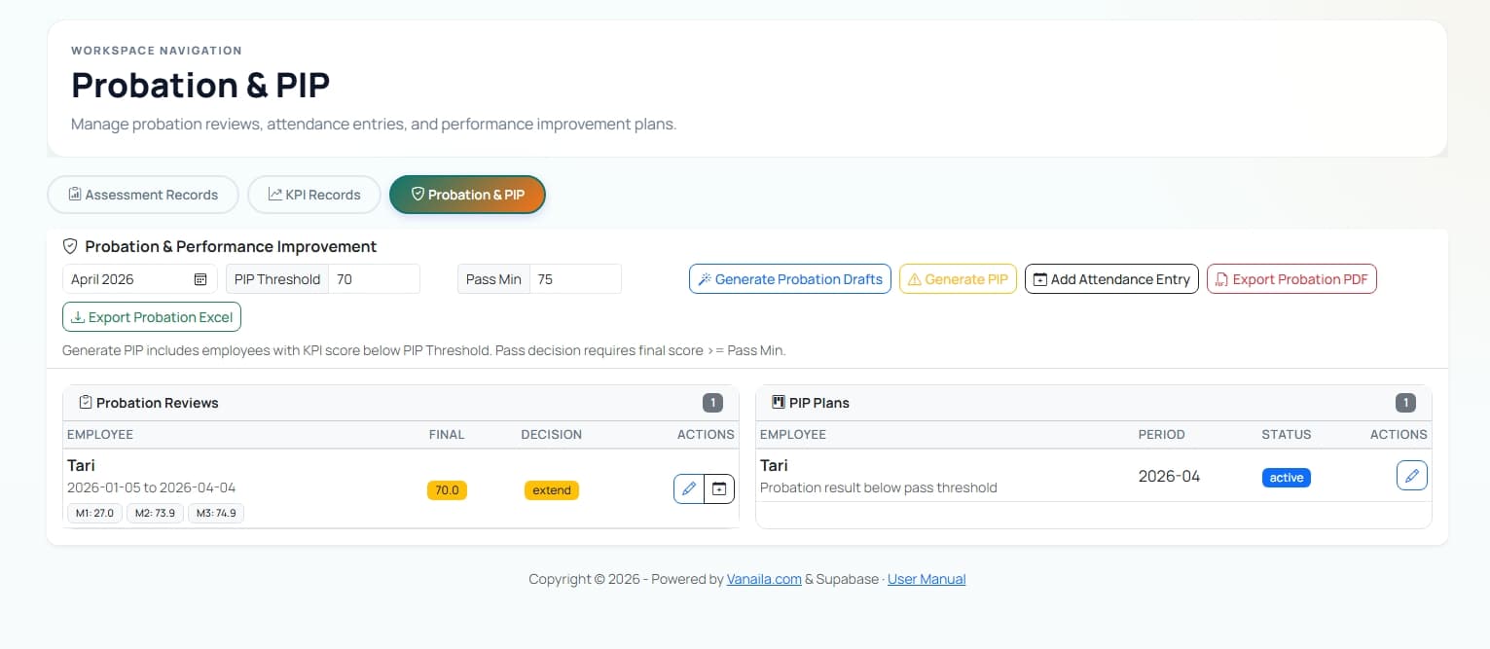The image size is (1490, 649).
Task: Open the KPI Records tab
Action: coord(314,195)
